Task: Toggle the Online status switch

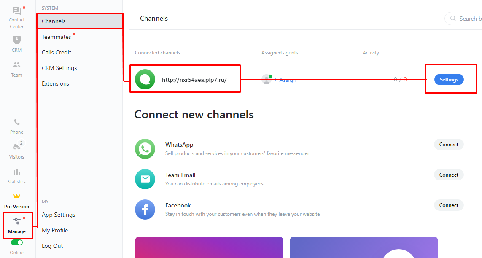Action: pos(17,242)
